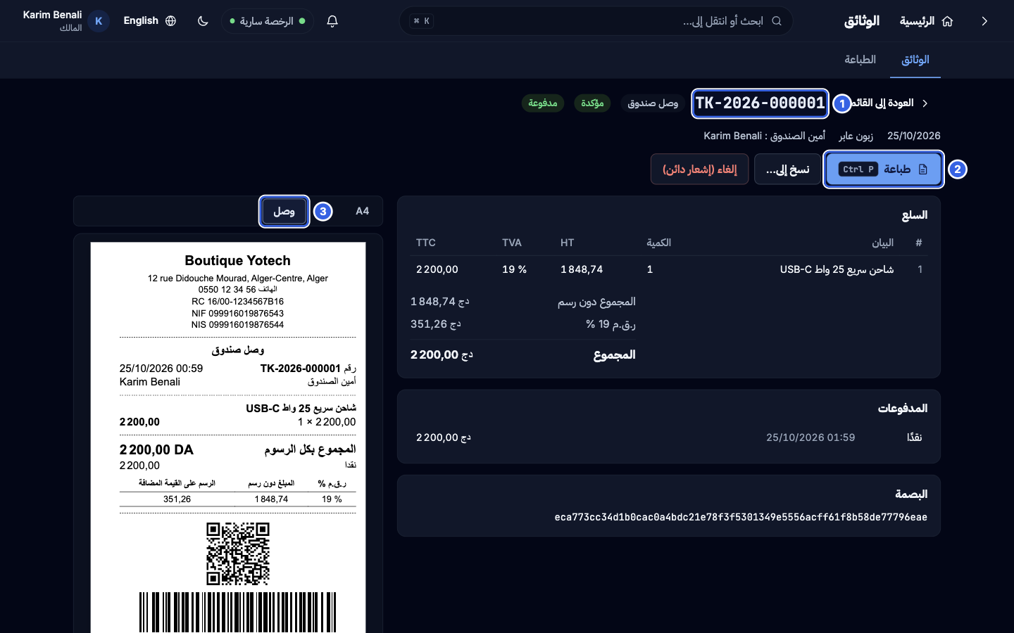
Task: Click the Ctrl P shortcut badge
Action: point(858,170)
